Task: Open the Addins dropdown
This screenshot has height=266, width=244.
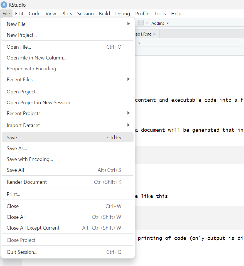Action: [160, 23]
